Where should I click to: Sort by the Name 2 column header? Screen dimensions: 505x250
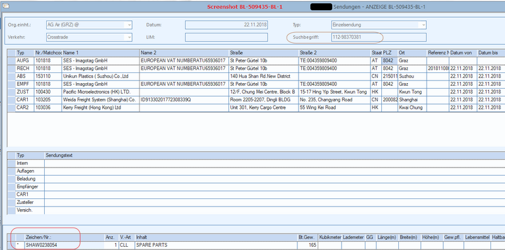(x=184, y=53)
